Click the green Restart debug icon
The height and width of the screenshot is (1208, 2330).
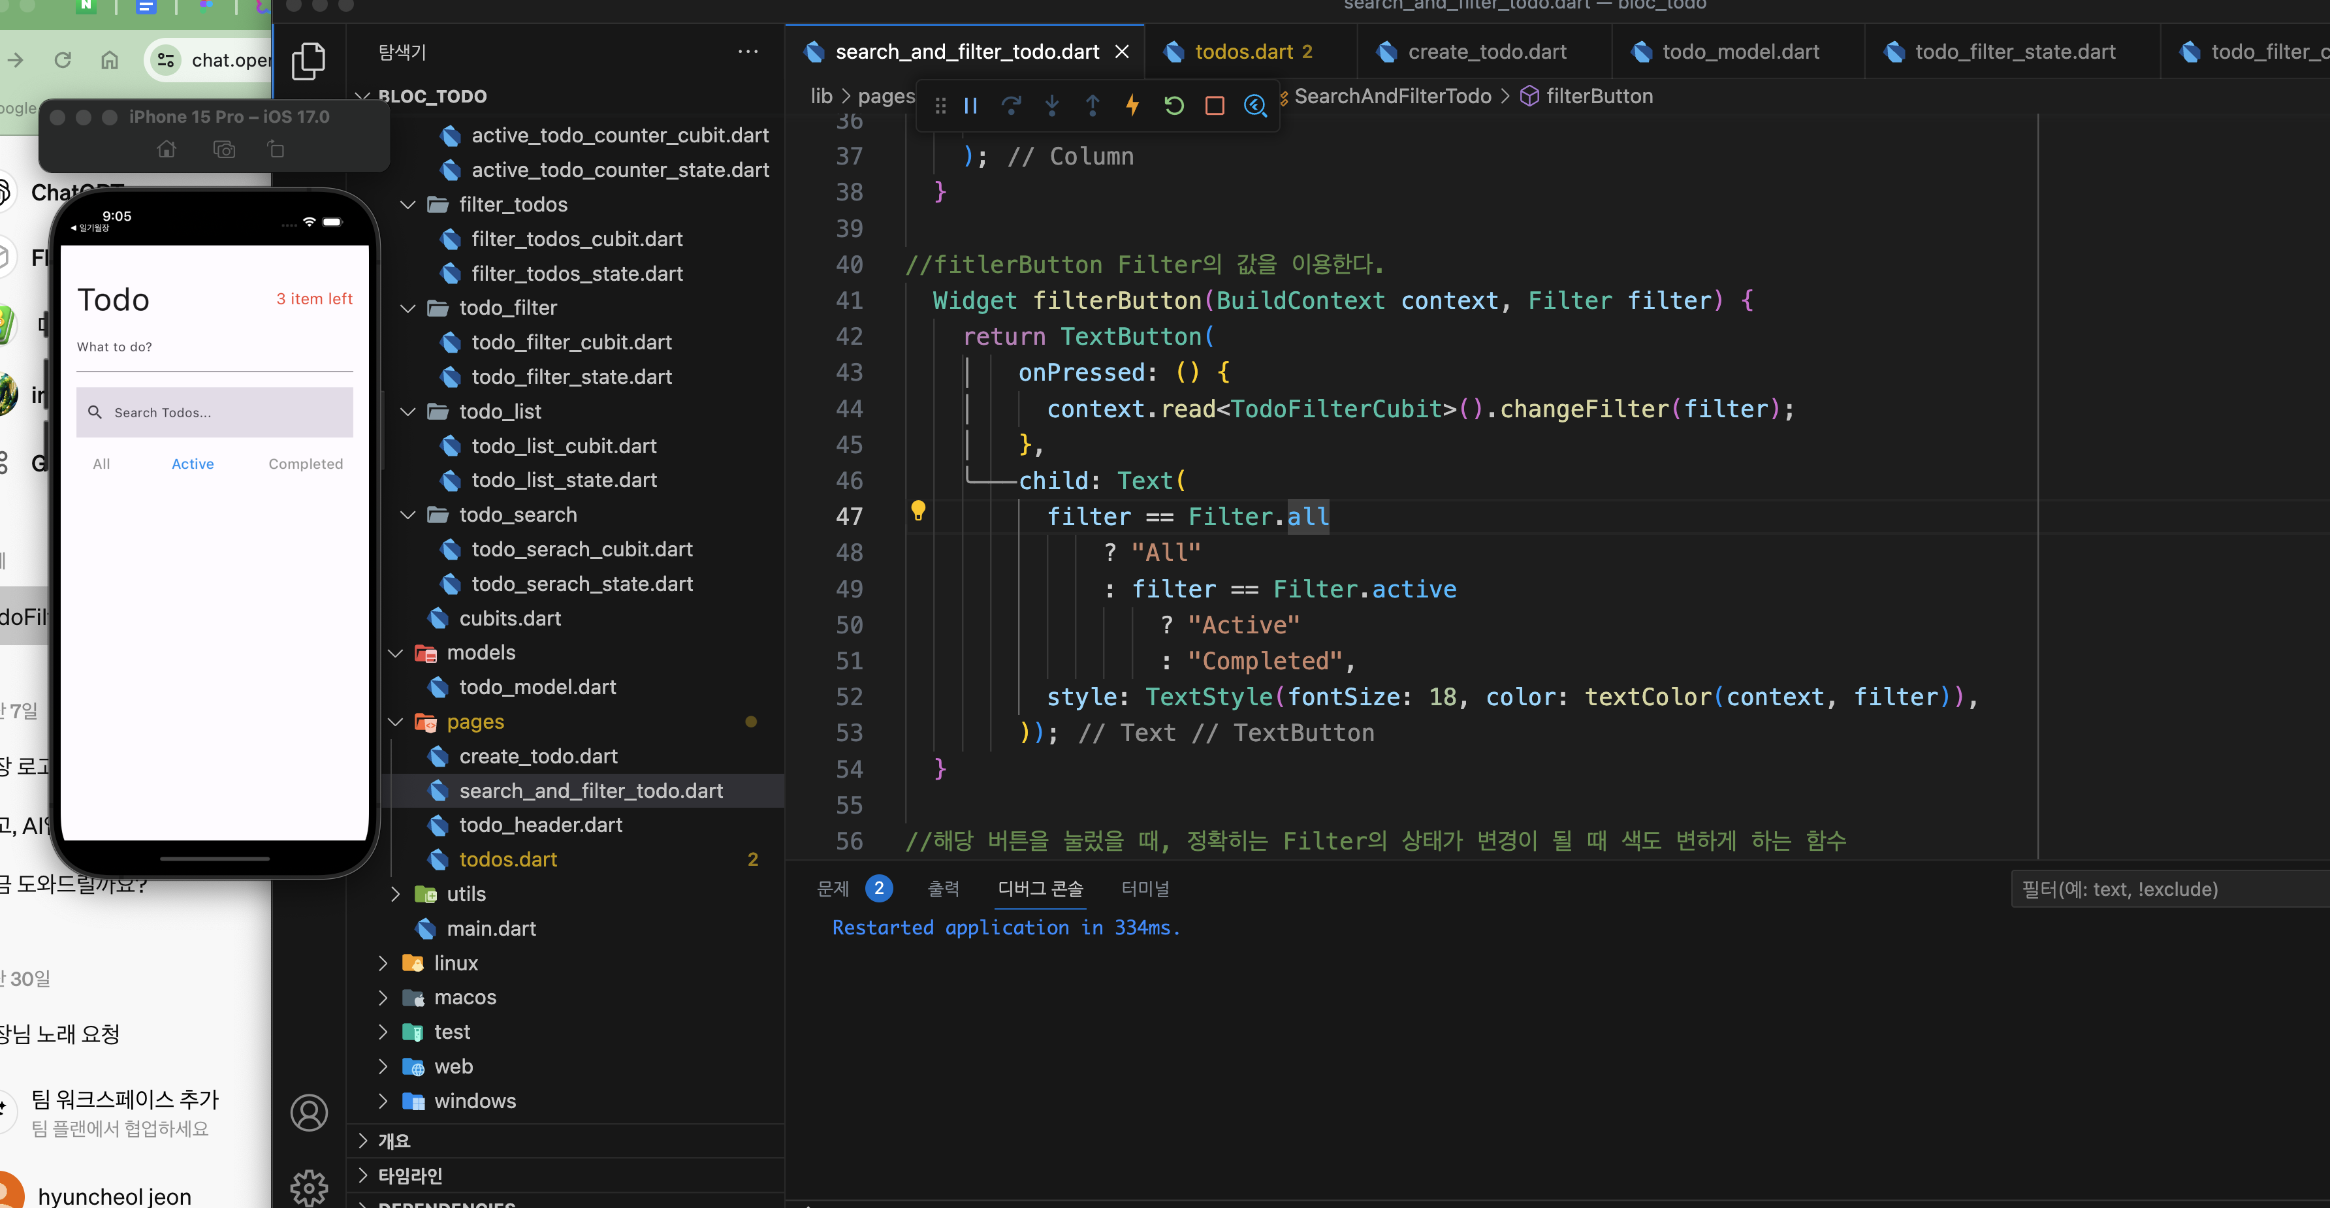(x=1174, y=106)
